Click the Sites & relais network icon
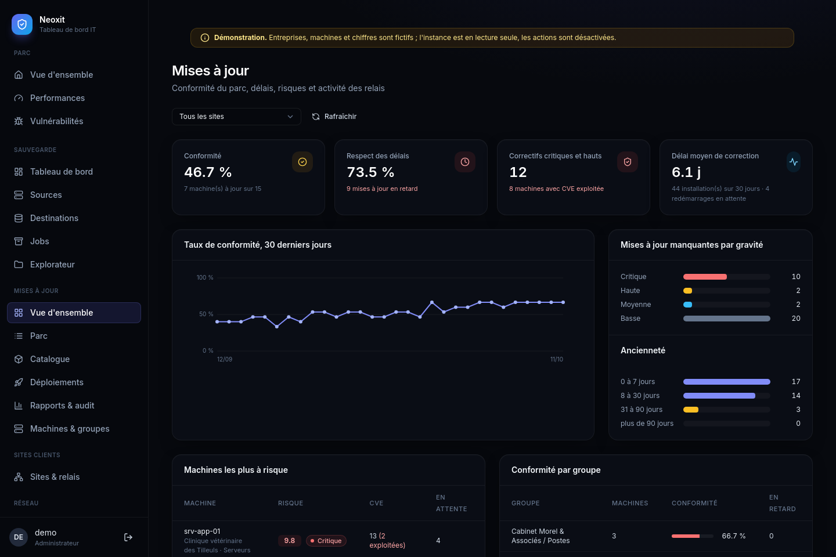 [19, 477]
